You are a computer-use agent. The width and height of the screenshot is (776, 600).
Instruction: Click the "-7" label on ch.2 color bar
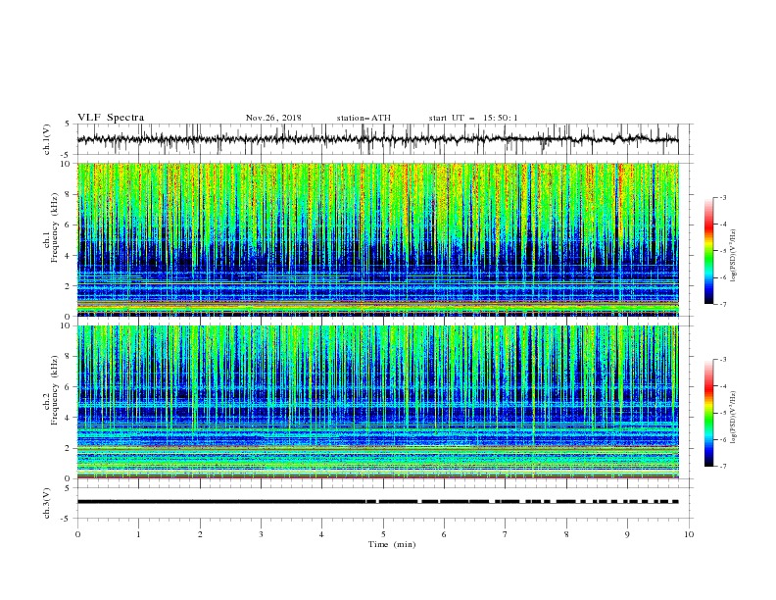pyautogui.click(x=723, y=467)
